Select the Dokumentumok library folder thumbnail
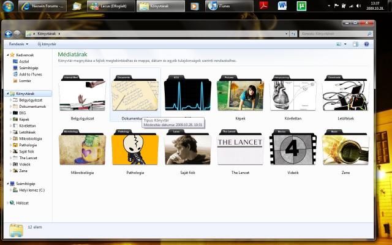Viewport: 392px width, 245px height. click(x=135, y=93)
